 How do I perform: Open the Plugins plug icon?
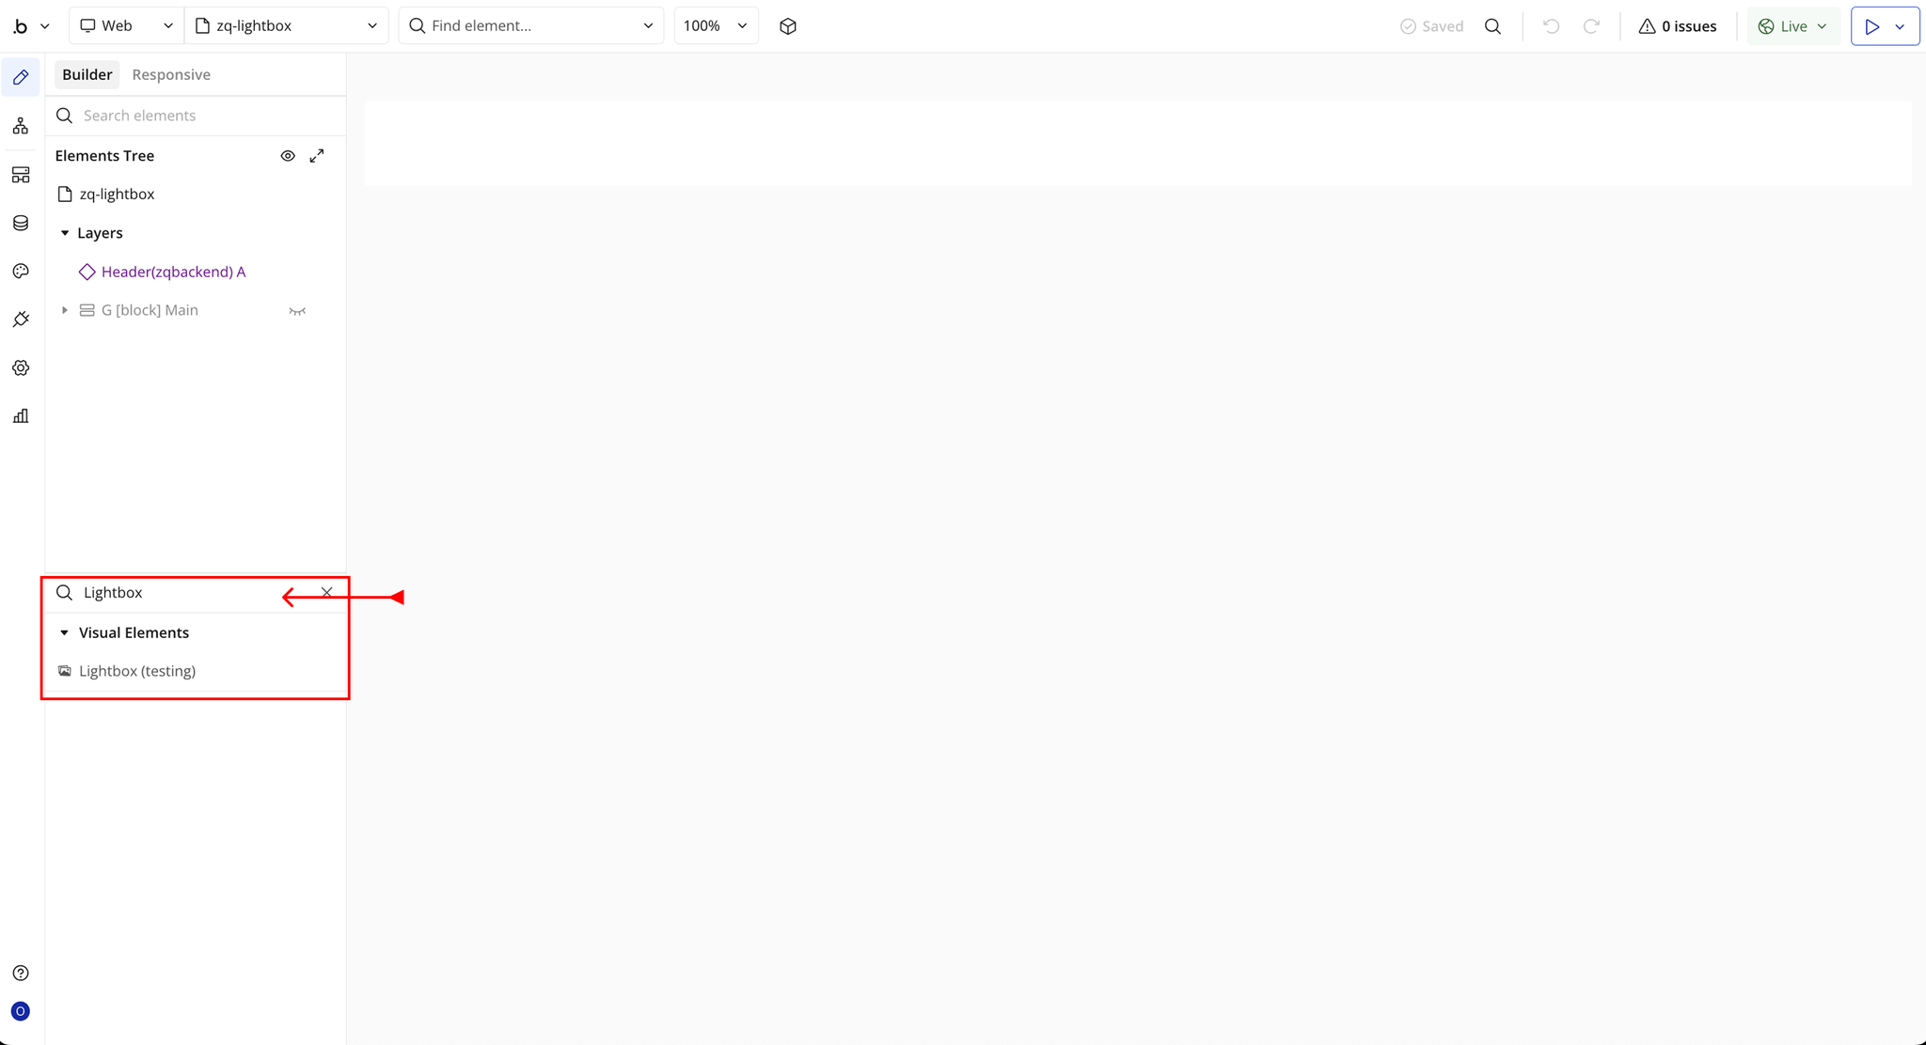click(x=21, y=320)
